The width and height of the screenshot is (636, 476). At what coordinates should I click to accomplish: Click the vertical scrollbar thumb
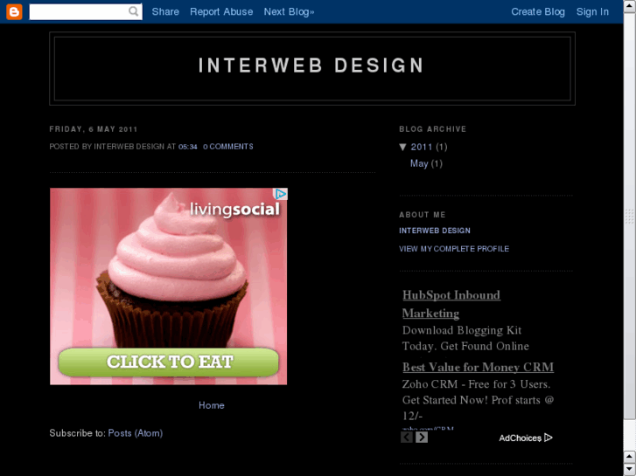(630, 217)
